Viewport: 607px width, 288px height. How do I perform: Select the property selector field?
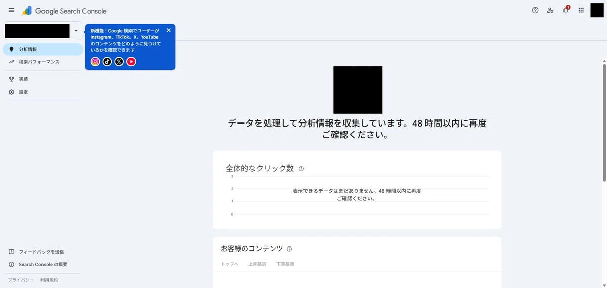[42, 31]
